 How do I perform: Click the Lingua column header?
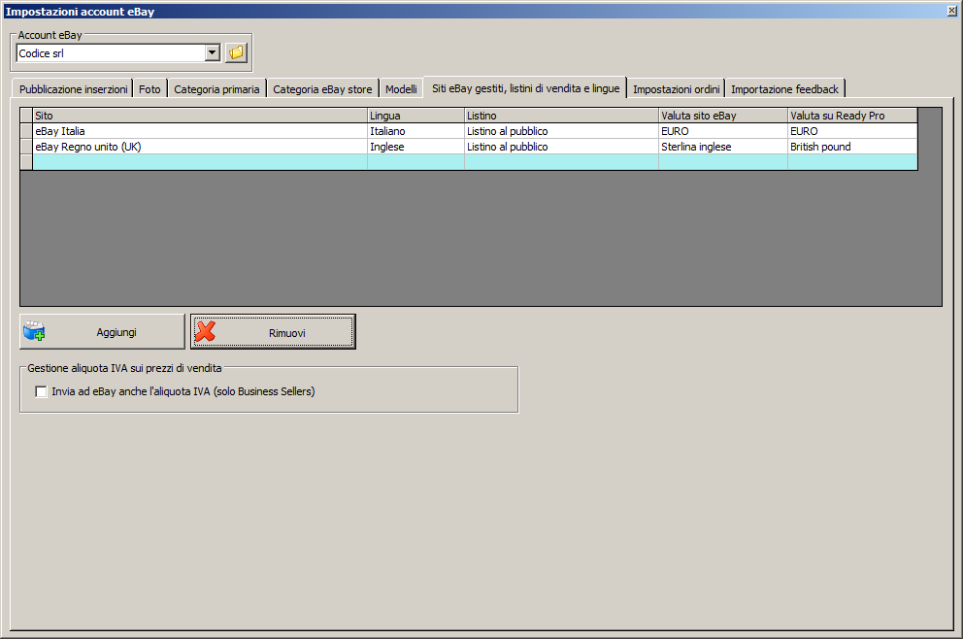(415, 116)
